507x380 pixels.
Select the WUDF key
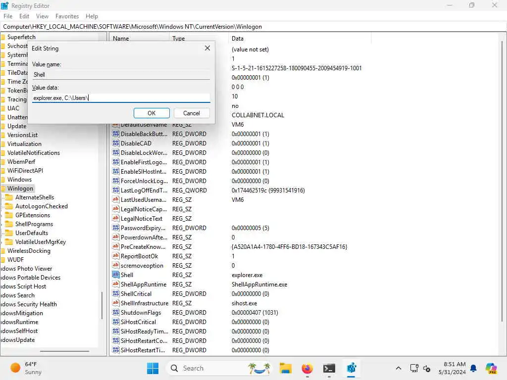15,259
